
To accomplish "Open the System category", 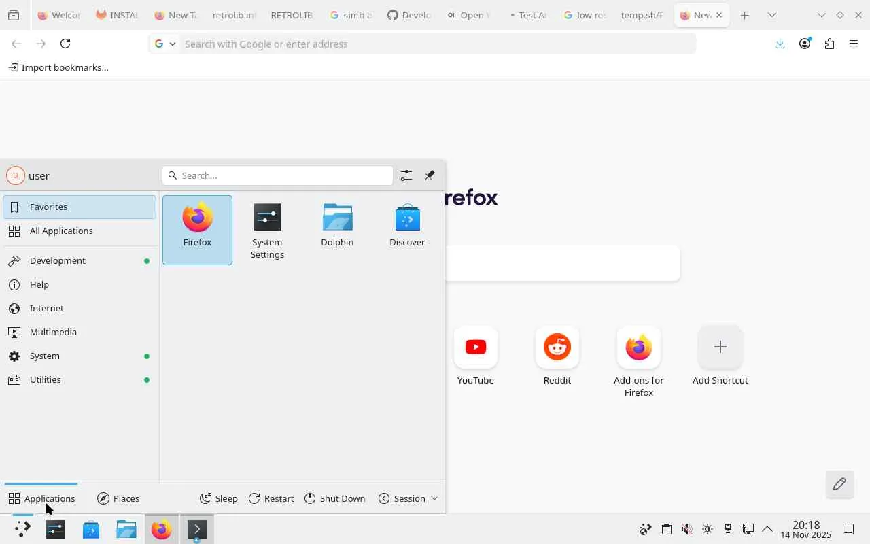I will tap(80, 356).
